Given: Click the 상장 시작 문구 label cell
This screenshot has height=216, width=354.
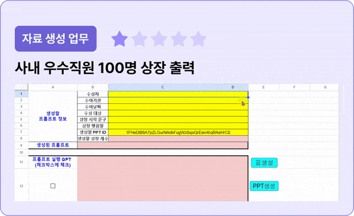Looking at the screenshot, I should click(x=93, y=120).
